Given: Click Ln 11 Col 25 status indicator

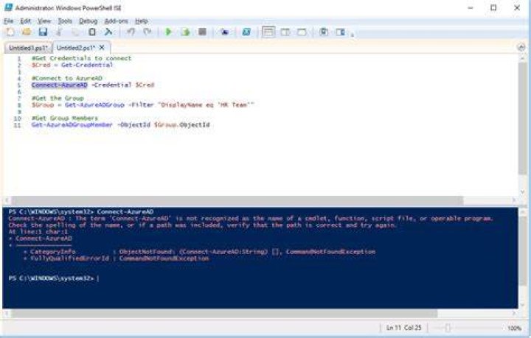Looking at the screenshot, I should pos(403,328).
